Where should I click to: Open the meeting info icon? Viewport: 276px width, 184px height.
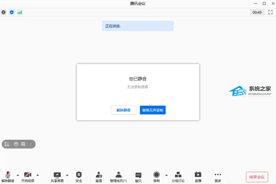click(x=4, y=12)
